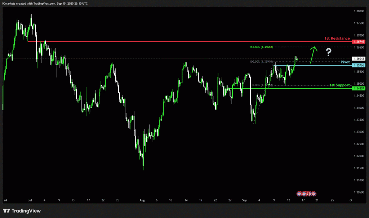Select the red 1.36746 resistance price tag
This screenshot has height=218, width=369.
(359, 42)
